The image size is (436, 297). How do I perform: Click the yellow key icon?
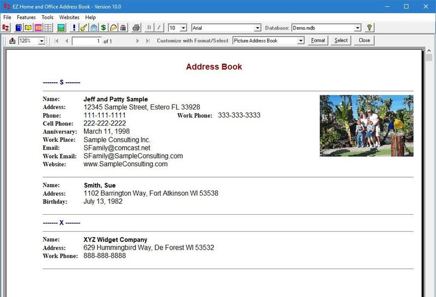84,28
